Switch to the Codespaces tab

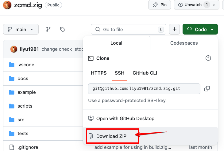[184, 43]
